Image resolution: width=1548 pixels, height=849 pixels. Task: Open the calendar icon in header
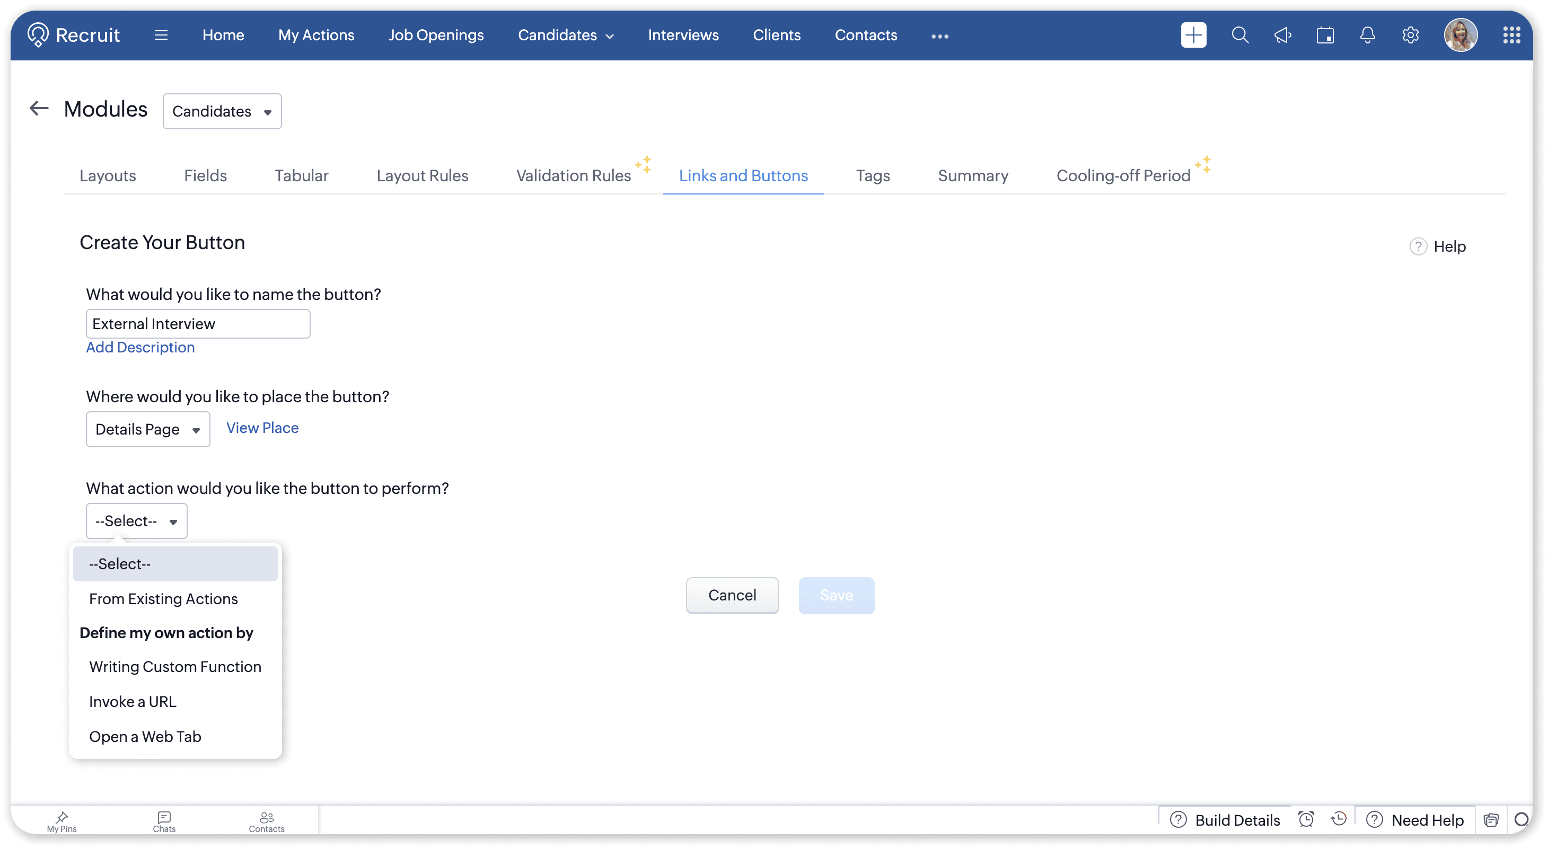(1325, 35)
